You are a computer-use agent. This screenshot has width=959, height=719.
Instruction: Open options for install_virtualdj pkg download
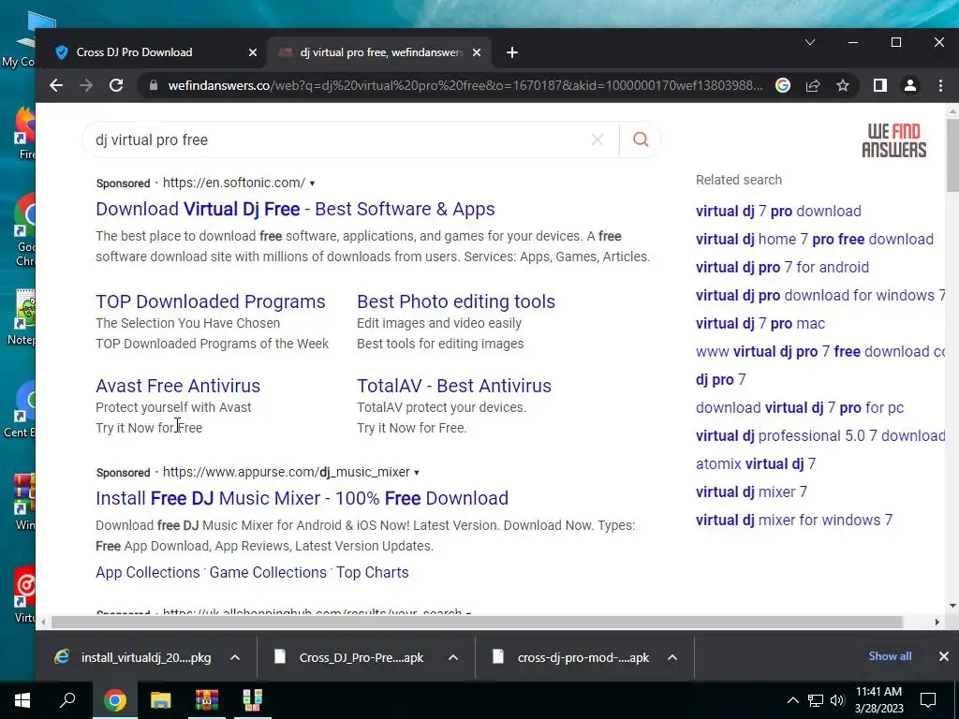click(x=235, y=658)
